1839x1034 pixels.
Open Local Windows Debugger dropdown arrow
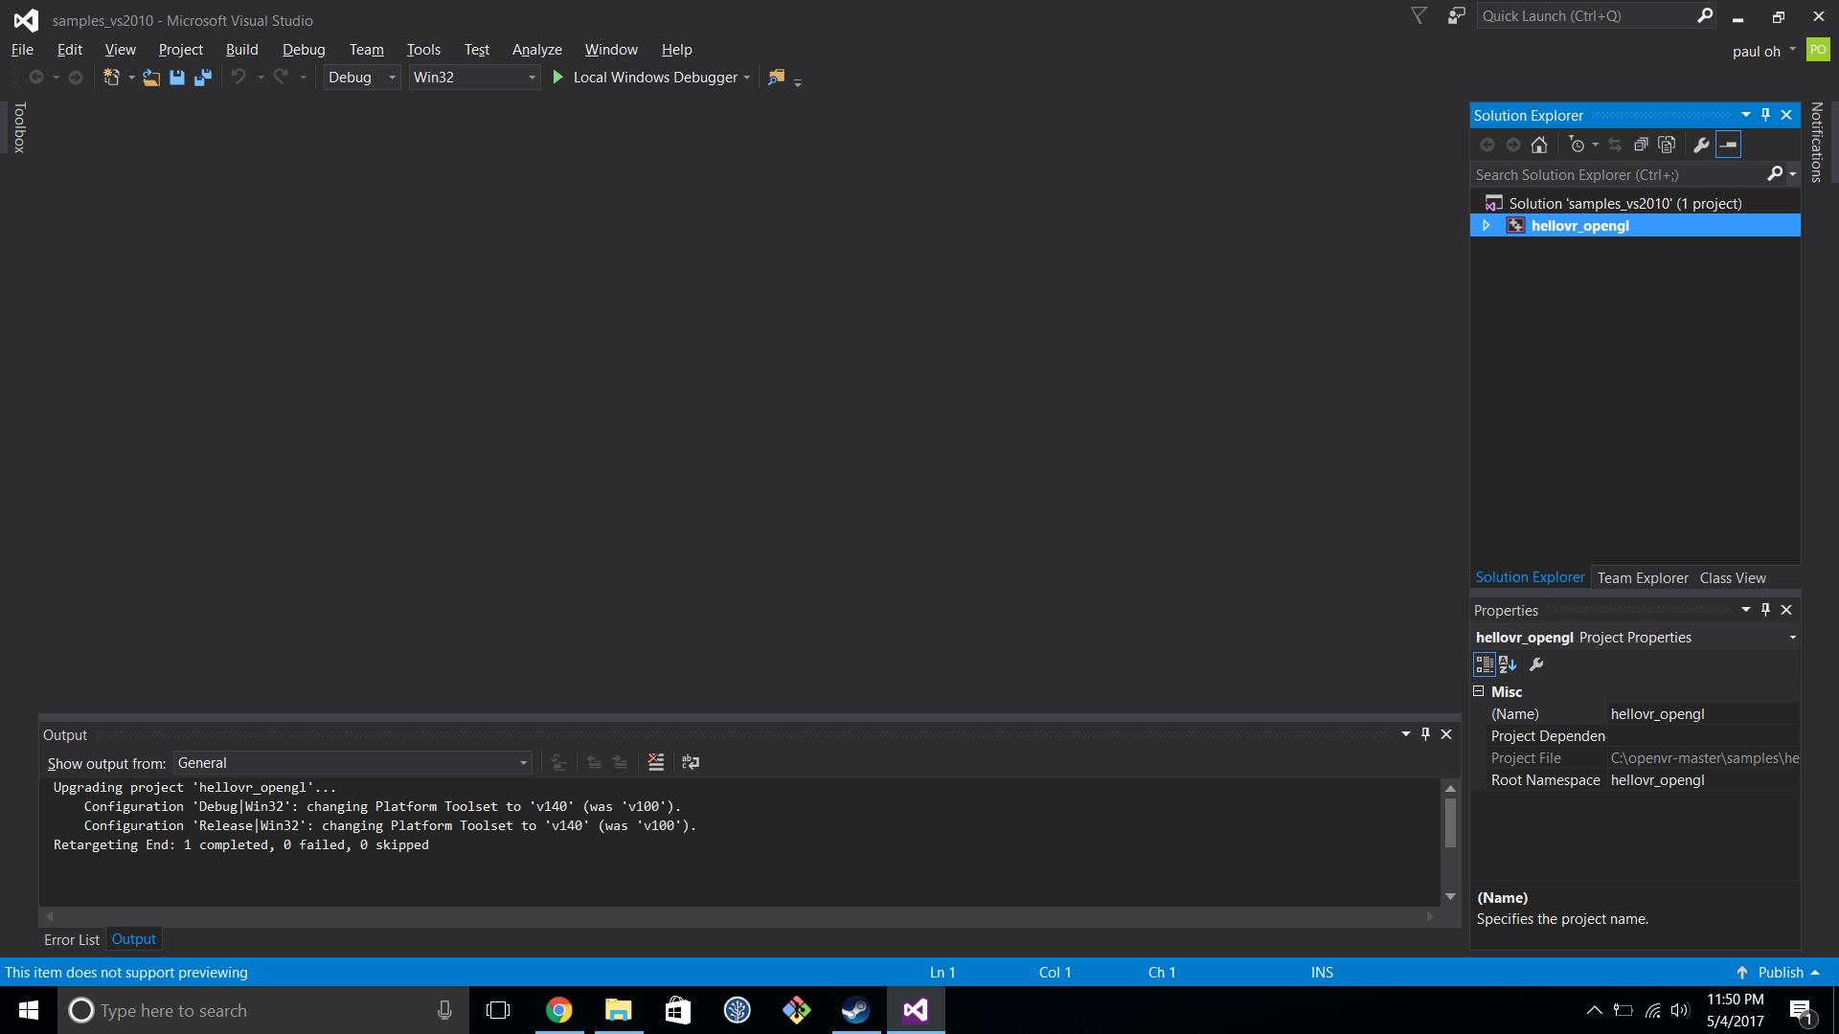[747, 78]
